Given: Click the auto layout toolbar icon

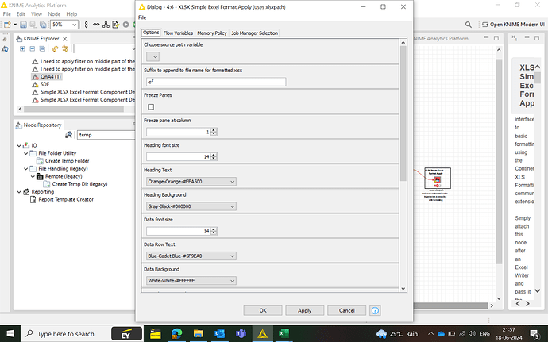Looking at the screenshot, I should 106,25.
